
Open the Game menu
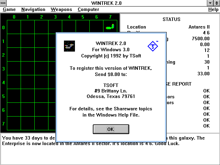(x=9, y=10)
